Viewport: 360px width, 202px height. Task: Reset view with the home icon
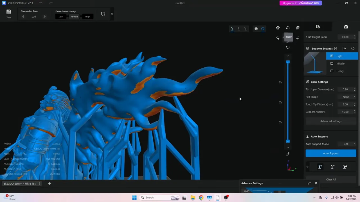(x=278, y=28)
